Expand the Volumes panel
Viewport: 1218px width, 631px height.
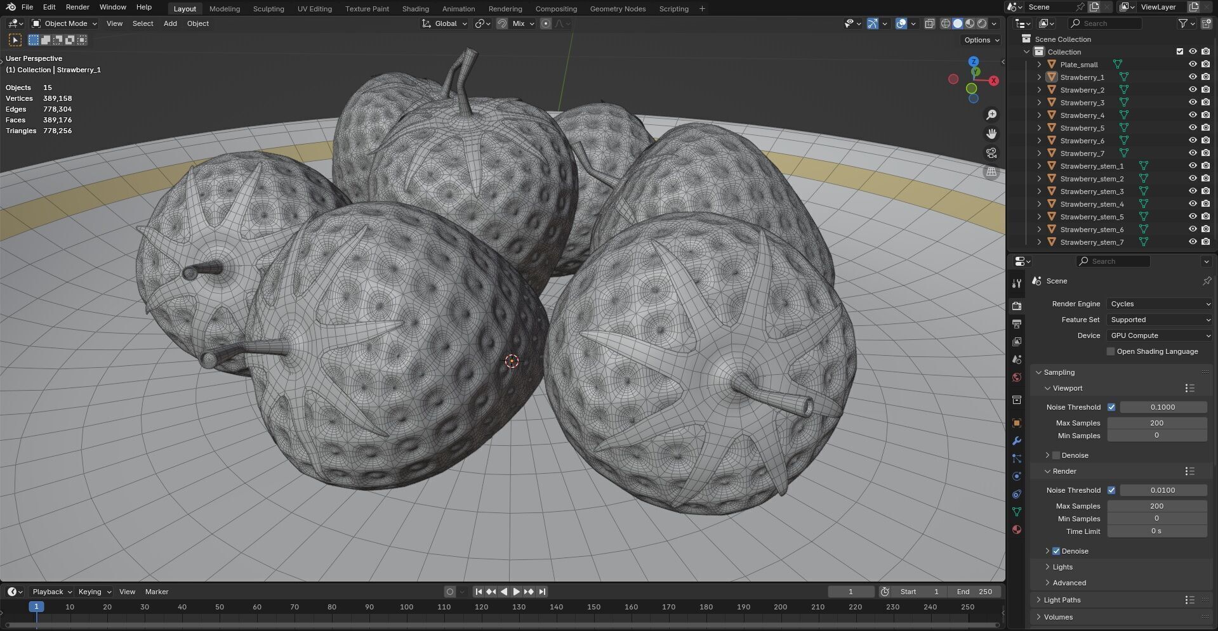[x=1058, y=617]
